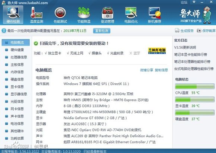
Task: Click the CPU温度 progress bar
Action: (x=195, y=86)
